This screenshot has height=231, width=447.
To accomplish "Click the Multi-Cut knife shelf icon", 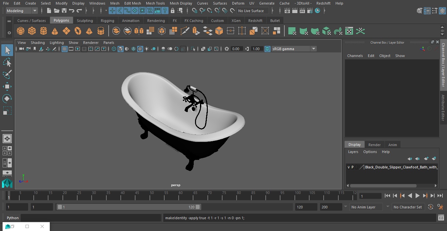I will pyautogui.click(x=185, y=31).
